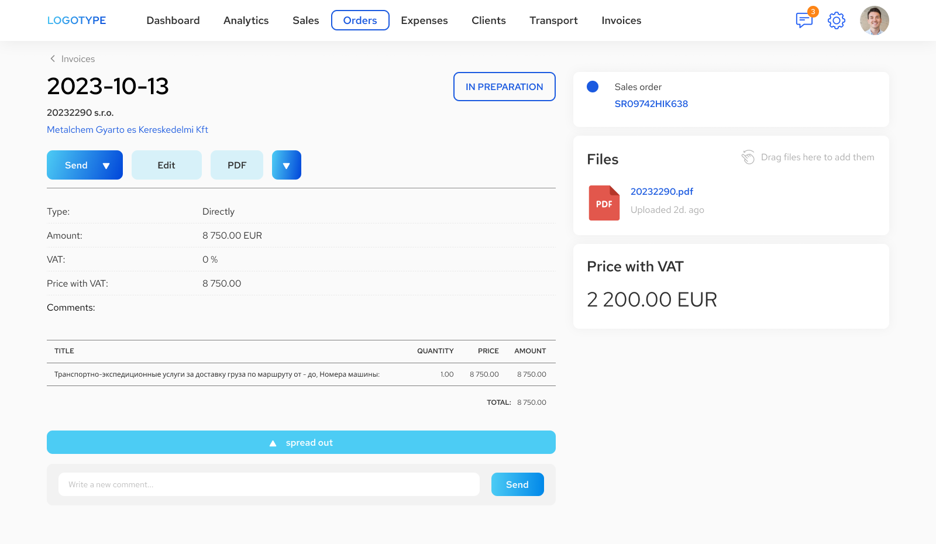The width and height of the screenshot is (936, 544).
Task: Click the PDF file icon under Files
Action: (x=604, y=203)
